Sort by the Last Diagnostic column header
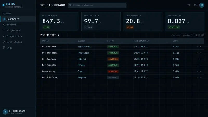Screen dimensions: 208x117 (141, 41)
